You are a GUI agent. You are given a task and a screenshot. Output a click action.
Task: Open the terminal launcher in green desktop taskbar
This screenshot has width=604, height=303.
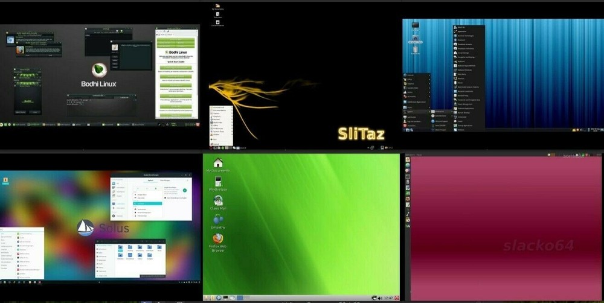pos(226,298)
